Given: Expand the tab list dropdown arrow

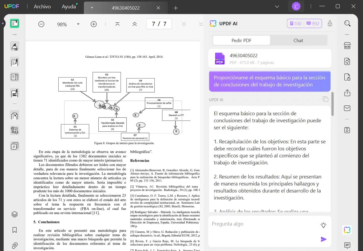Looking at the screenshot, I should tap(92, 8).
